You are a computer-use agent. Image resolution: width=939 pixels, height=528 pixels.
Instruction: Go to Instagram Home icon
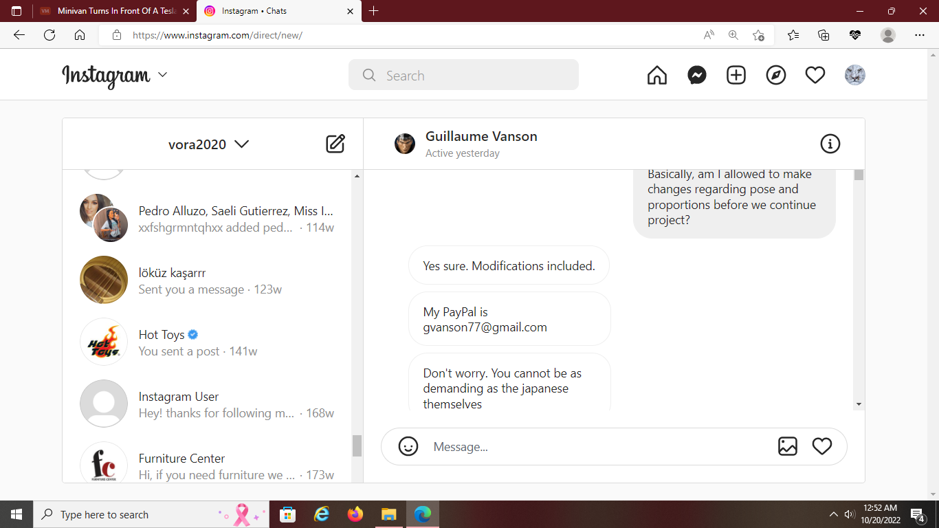tap(657, 75)
